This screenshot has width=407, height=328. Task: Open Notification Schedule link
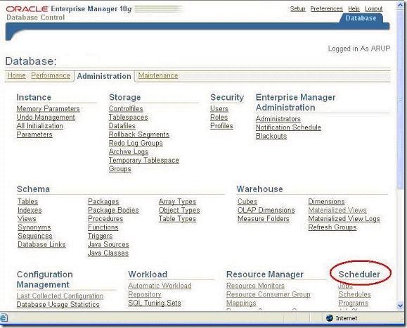click(288, 127)
